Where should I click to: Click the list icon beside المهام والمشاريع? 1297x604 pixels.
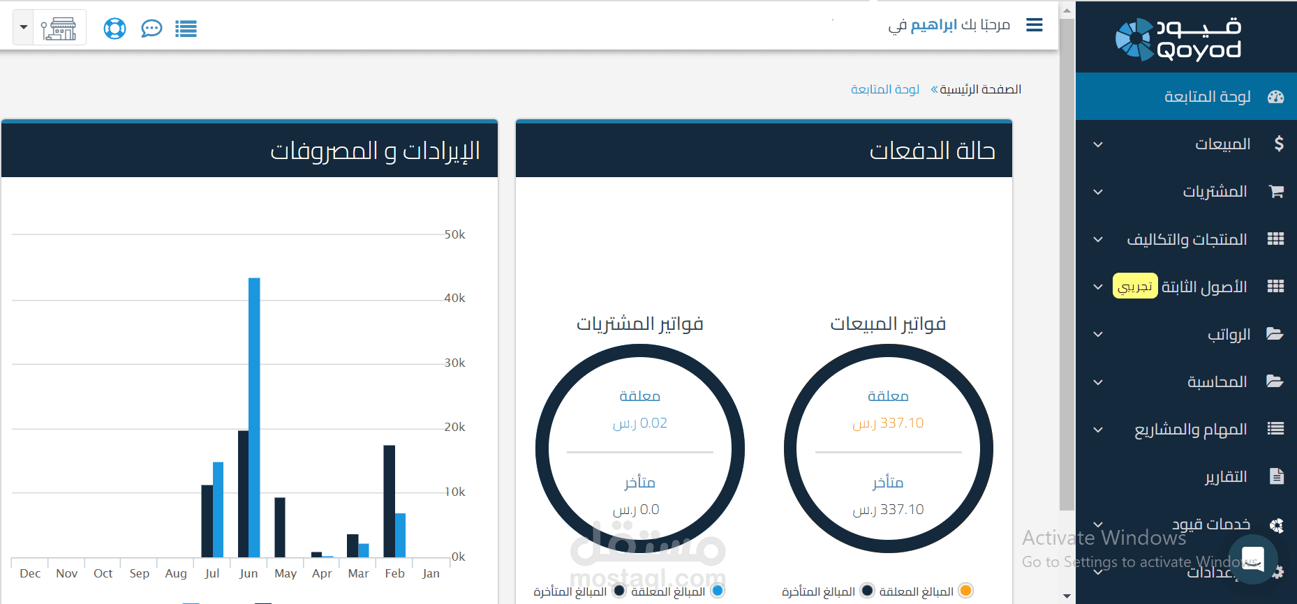pyautogui.click(x=1276, y=428)
